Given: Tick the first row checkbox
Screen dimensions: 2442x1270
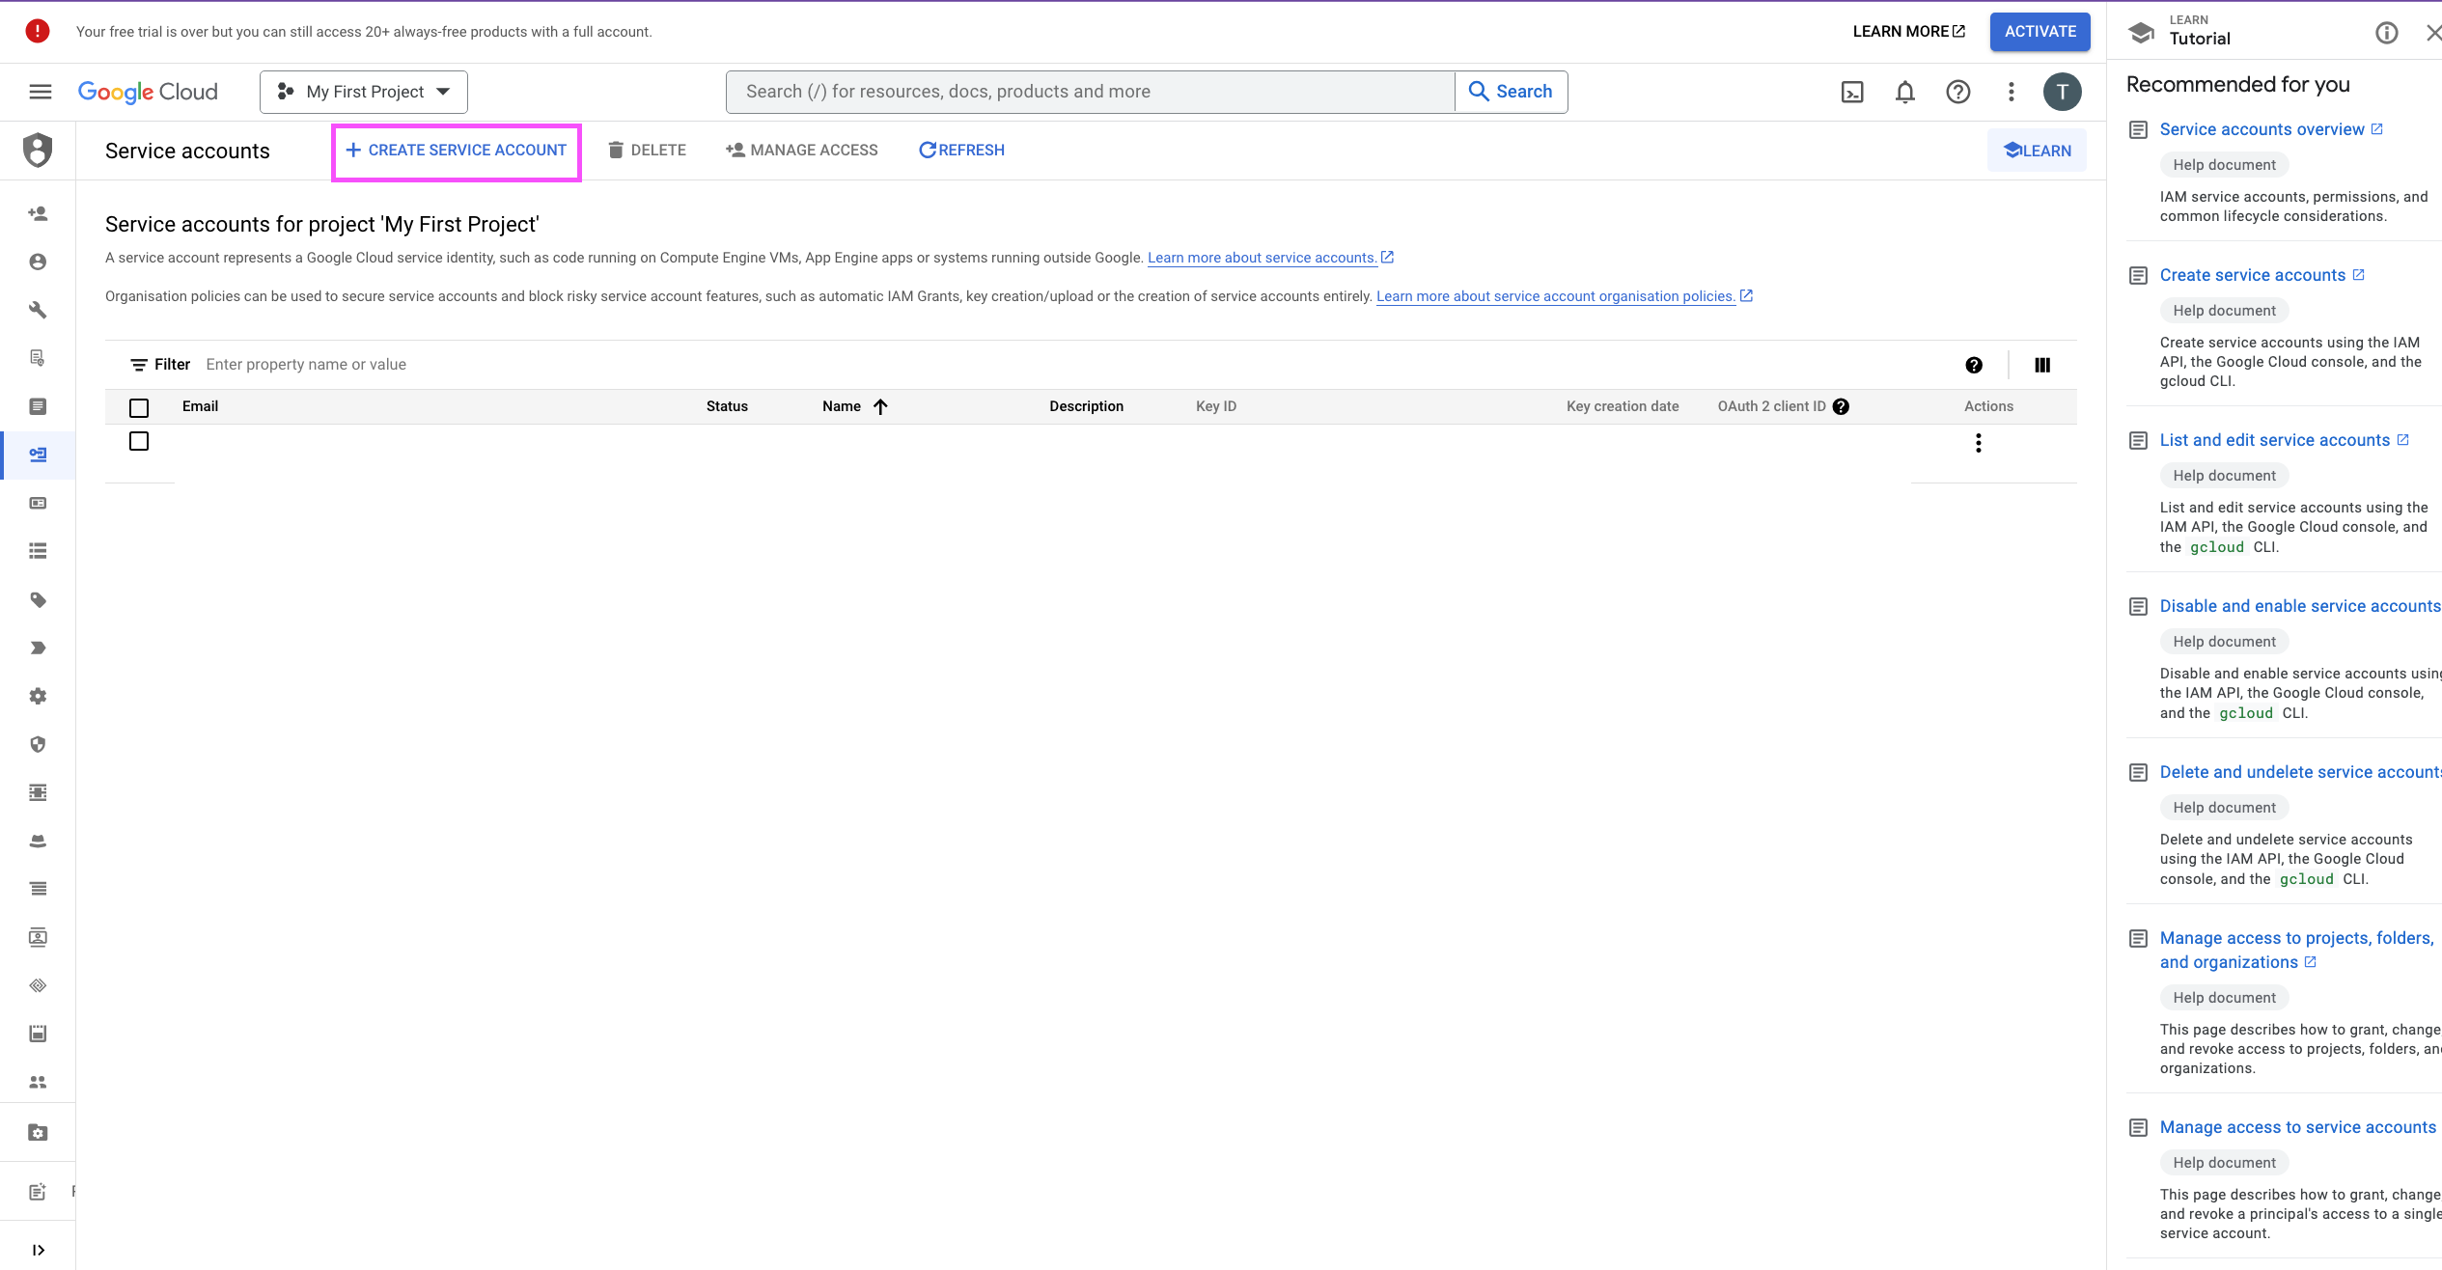Looking at the screenshot, I should click(x=139, y=441).
